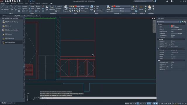Open the Insert ribbon tab
Image resolution: width=187 pixels, height=105 pixels.
click(8, 4)
